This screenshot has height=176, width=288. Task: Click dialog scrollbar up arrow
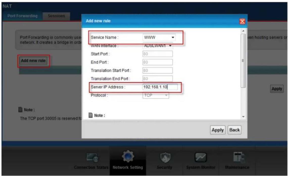tap(243, 31)
